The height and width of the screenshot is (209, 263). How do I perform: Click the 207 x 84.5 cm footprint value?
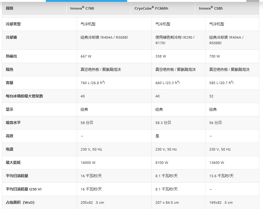[167, 203]
